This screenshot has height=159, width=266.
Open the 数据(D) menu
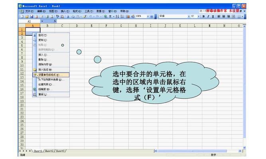(100, 11)
